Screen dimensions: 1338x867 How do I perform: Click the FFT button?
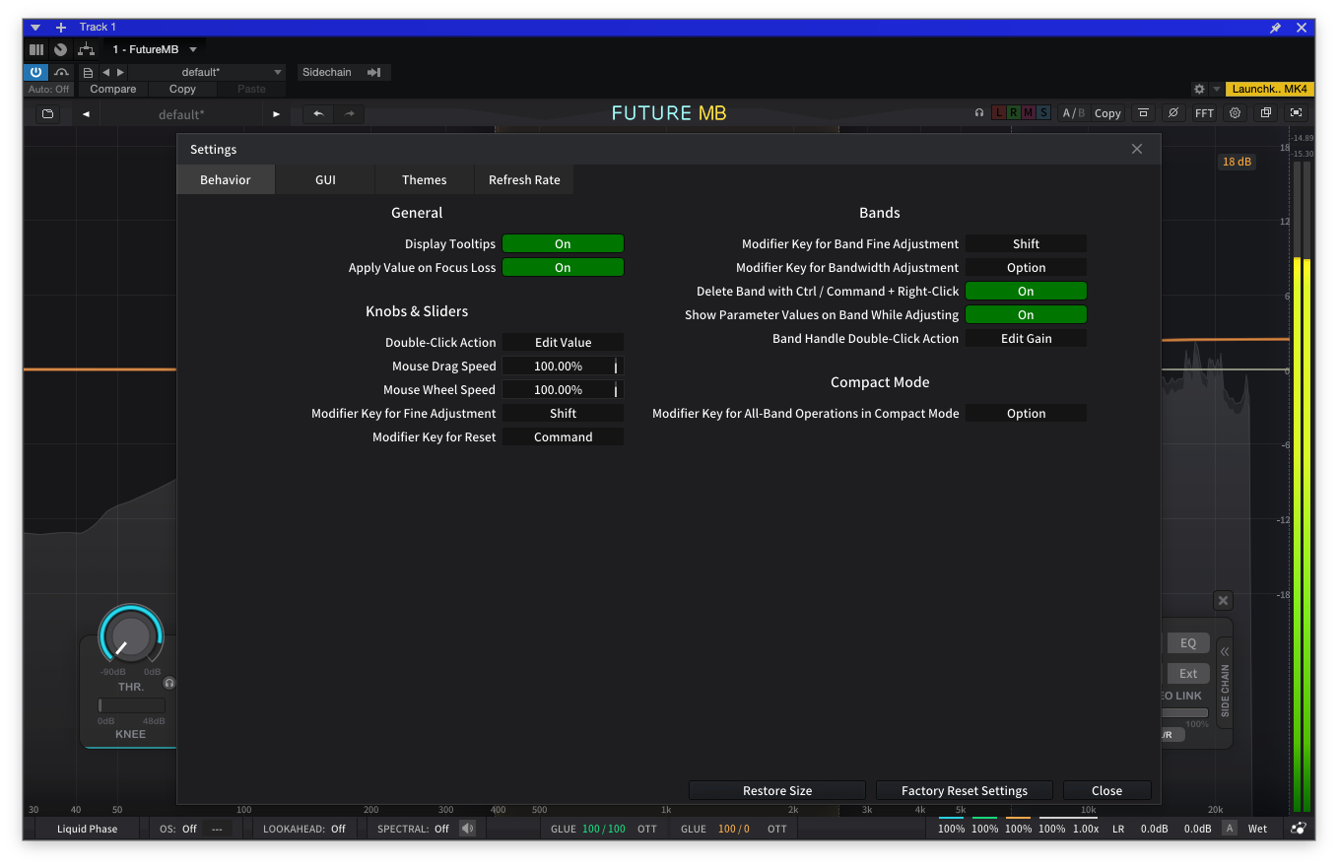click(x=1204, y=113)
